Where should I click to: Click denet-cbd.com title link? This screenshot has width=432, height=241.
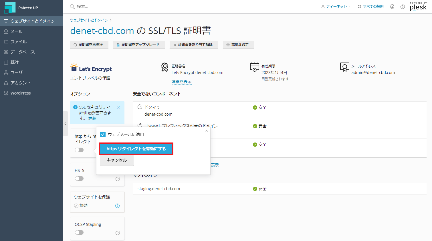click(x=102, y=31)
